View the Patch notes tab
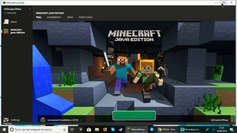 (x=86, y=17)
